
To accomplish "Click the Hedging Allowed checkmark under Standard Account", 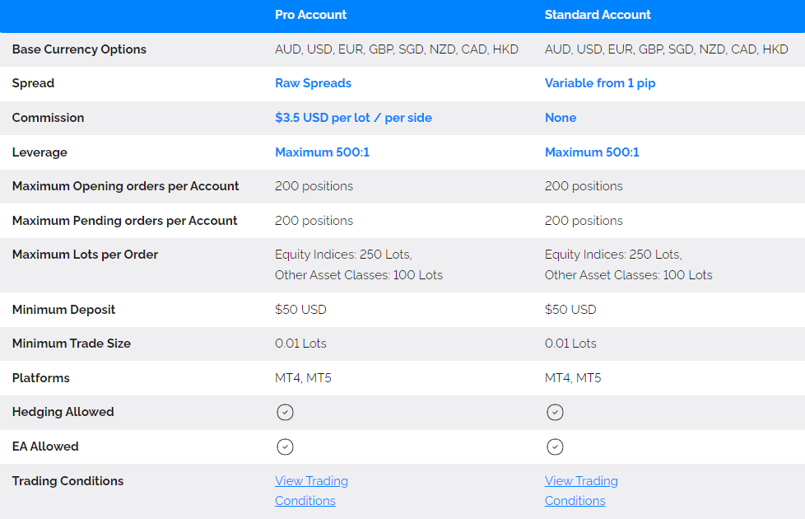I will coord(555,412).
